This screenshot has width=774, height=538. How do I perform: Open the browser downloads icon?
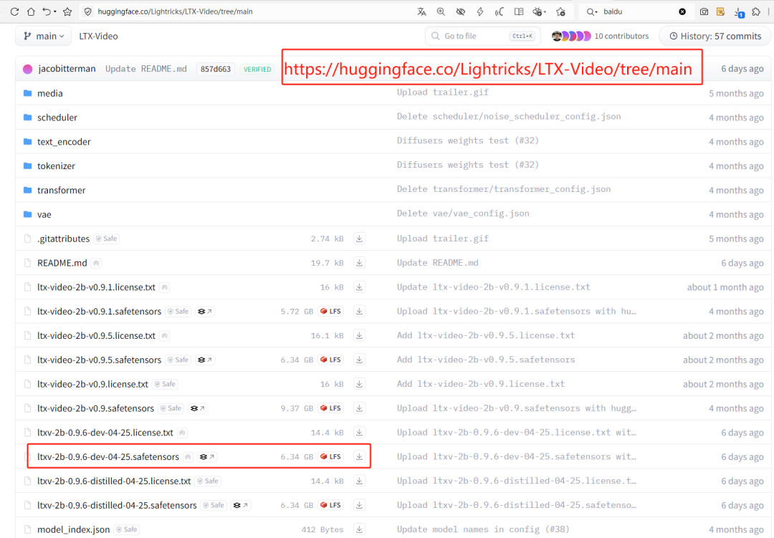[x=739, y=12]
